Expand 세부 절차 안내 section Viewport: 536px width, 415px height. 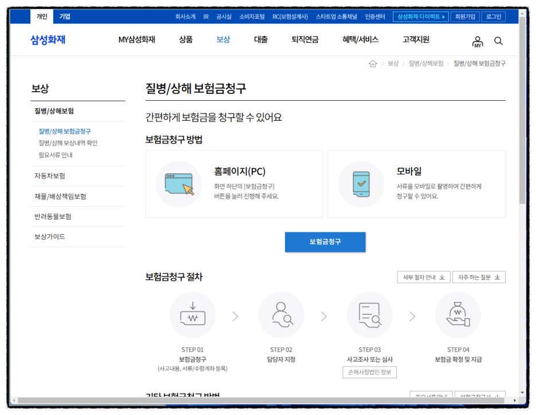(424, 278)
